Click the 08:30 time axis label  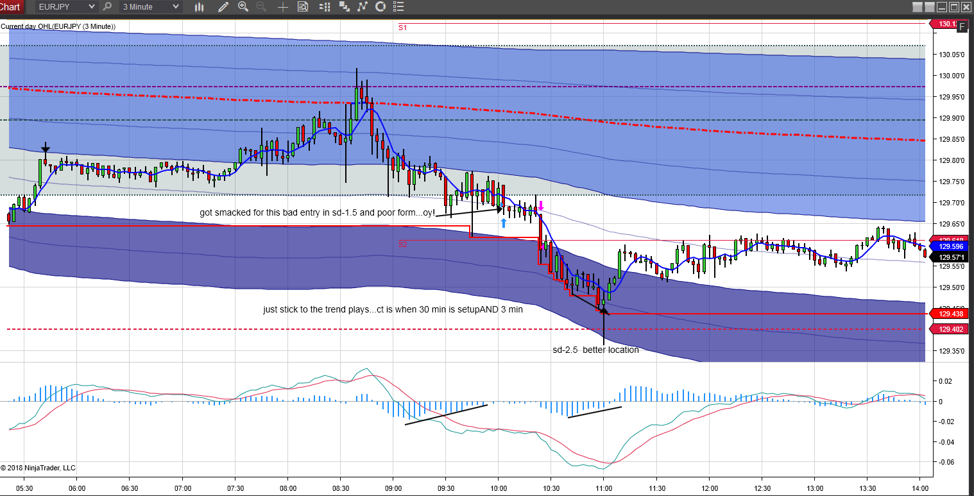(x=340, y=488)
